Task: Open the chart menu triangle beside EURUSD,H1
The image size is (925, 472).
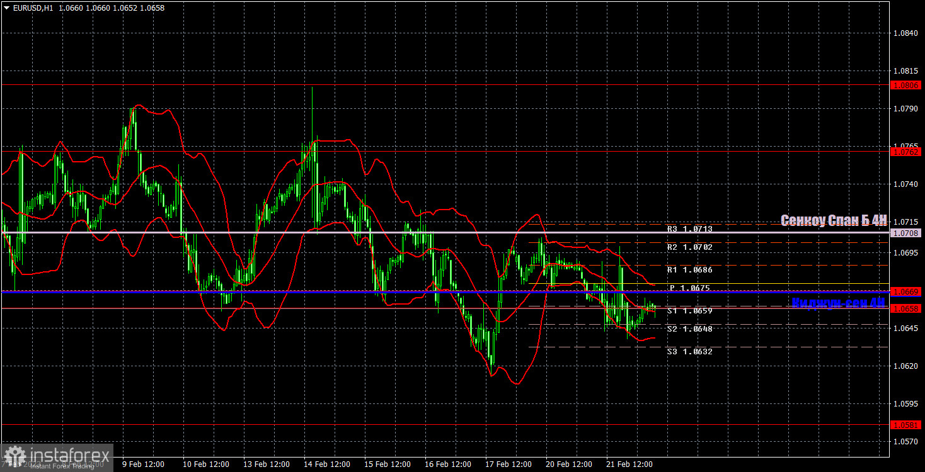Action: tap(7, 8)
